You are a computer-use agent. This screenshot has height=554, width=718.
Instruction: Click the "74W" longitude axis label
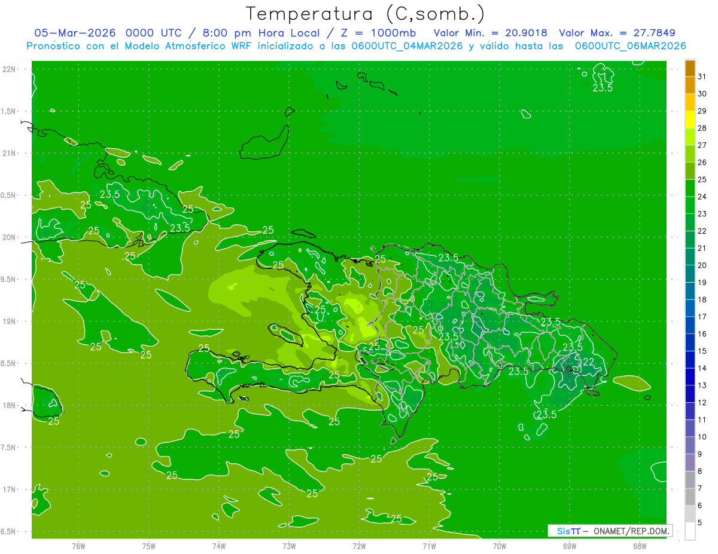coord(219,547)
